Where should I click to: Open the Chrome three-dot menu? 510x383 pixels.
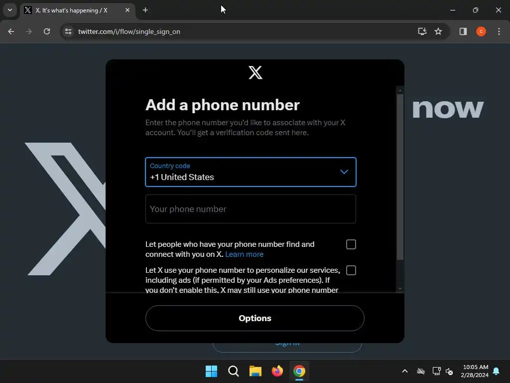(x=499, y=31)
